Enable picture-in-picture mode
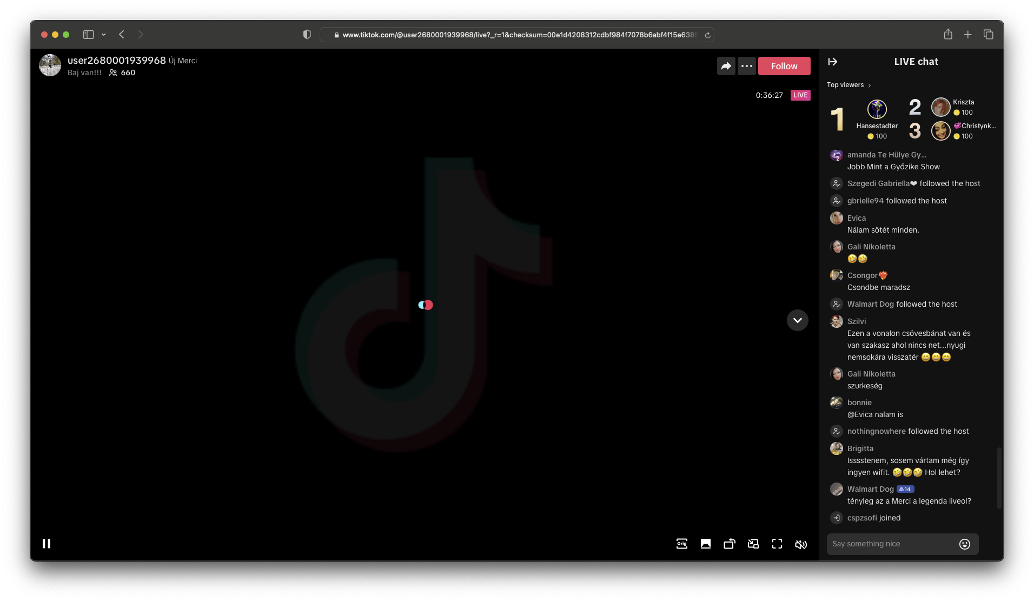This screenshot has width=1034, height=601. coord(753,544)
